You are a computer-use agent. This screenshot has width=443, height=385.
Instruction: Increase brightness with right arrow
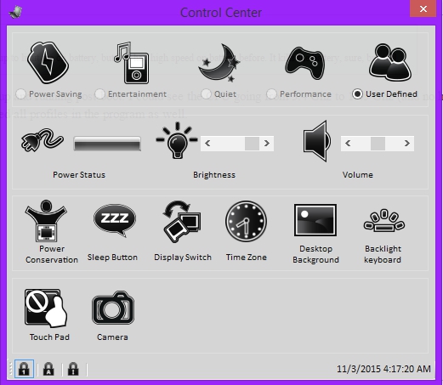pyautogui.click(x=267, y=144)
